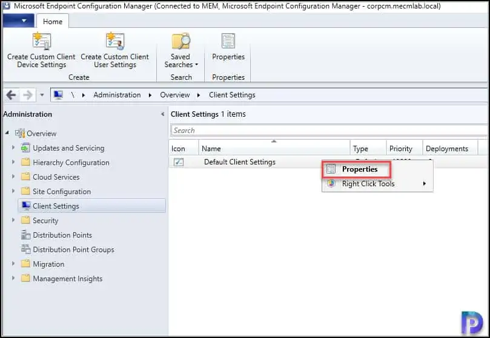Click the computer icon in the breadcrumb bar
Viewport: 490px width, 338px height.
point(58,95)
